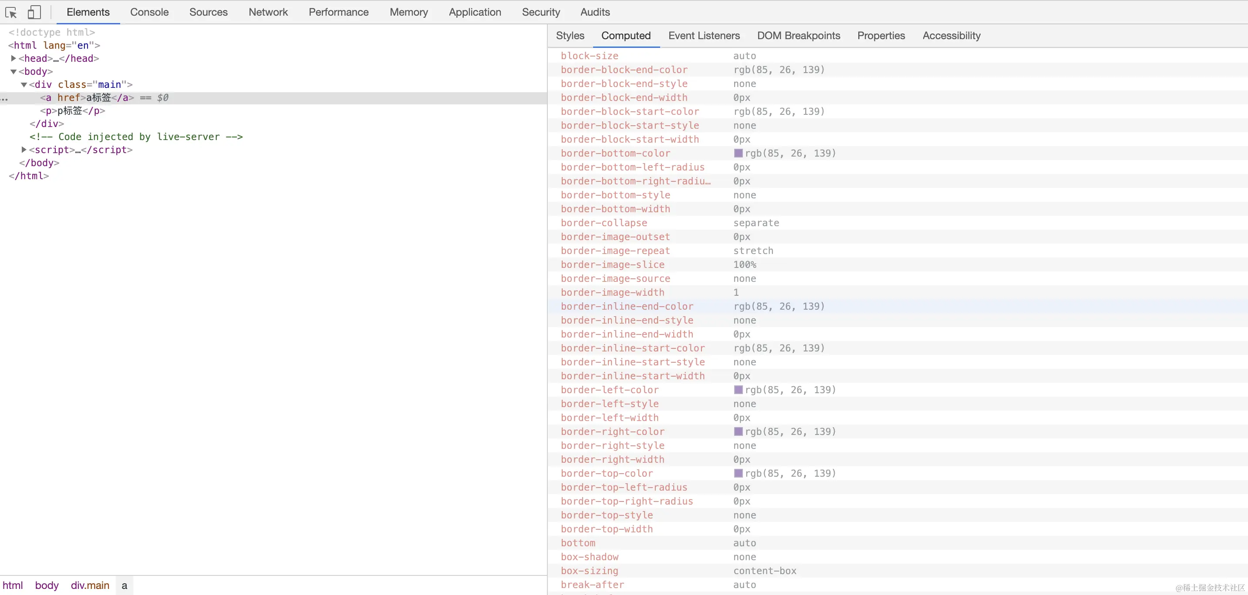
Task: Click the border-left-color swatch
Action: click(x=738, y=390)
